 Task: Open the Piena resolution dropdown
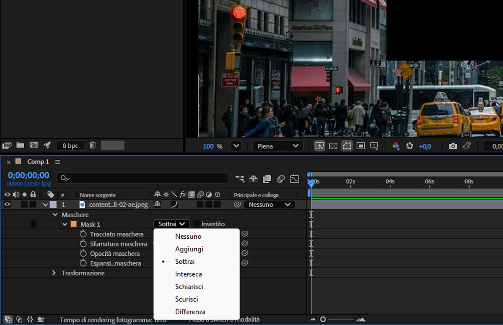[x=277, y=146]
